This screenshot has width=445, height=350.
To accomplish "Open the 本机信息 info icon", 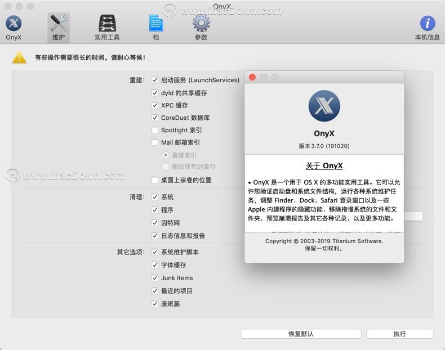I will coord(427,28).
